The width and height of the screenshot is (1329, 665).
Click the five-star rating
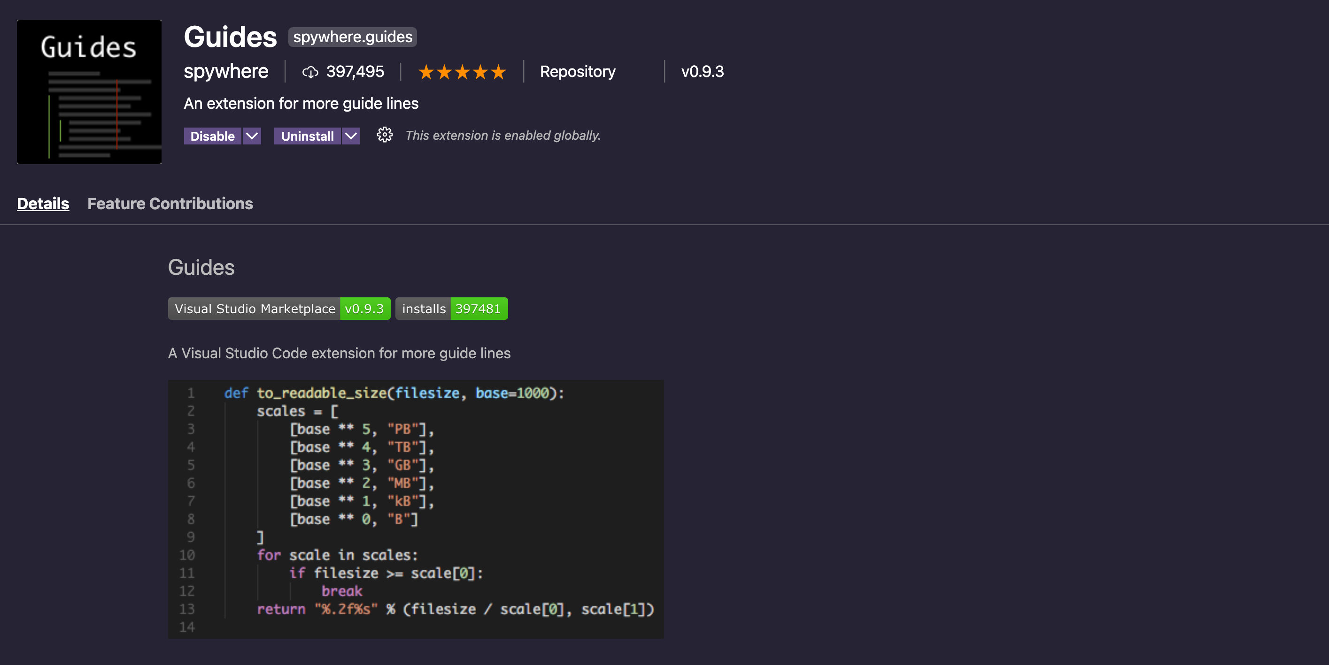click(x=462, y=72)
